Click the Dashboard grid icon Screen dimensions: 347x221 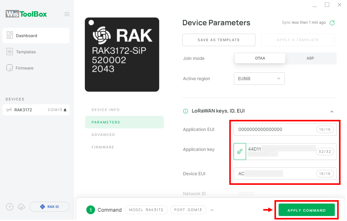(10, 35)
